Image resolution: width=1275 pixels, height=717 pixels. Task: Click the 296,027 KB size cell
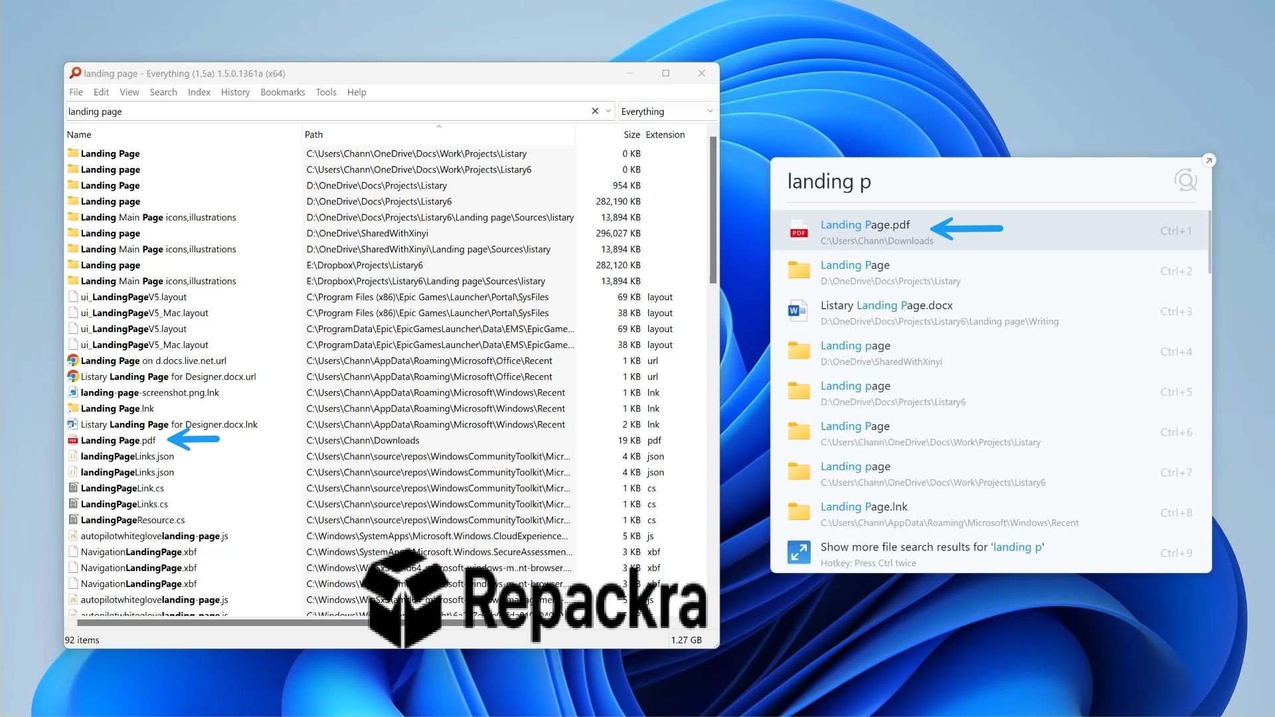618,233
